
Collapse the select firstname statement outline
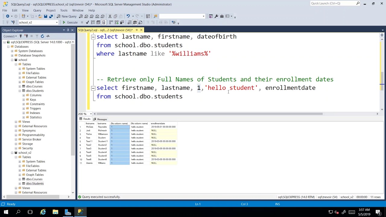[93, 88]
